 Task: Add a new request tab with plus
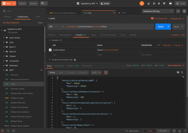[119, 13]
